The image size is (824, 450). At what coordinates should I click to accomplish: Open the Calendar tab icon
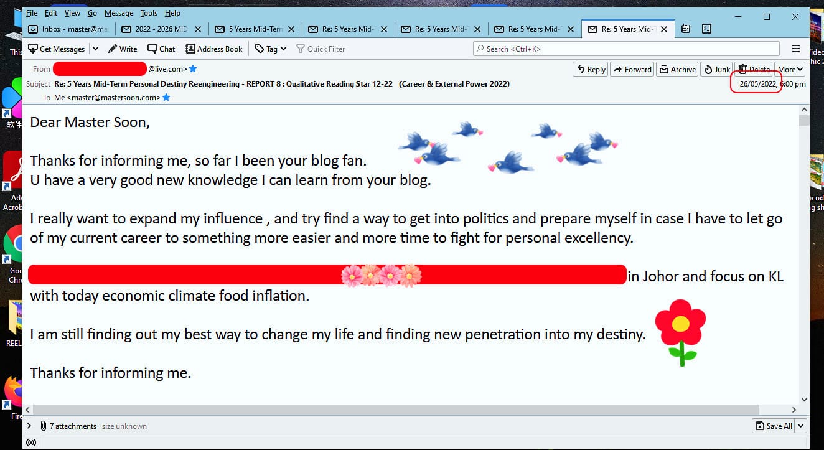(686, 29)
